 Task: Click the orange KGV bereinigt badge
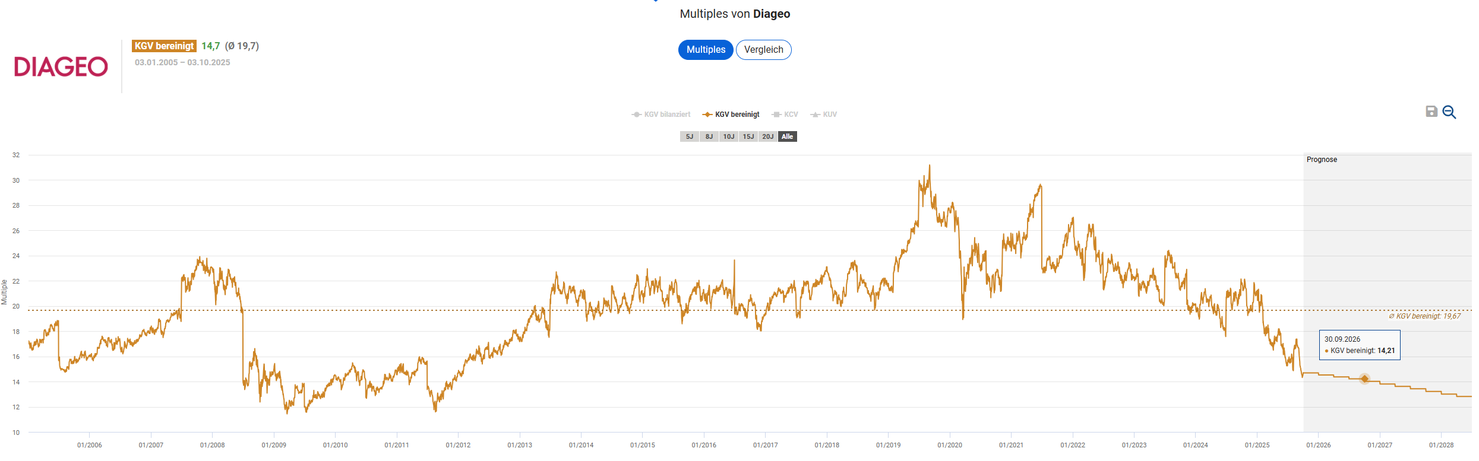pyautogui.click(x=164, y=46)
